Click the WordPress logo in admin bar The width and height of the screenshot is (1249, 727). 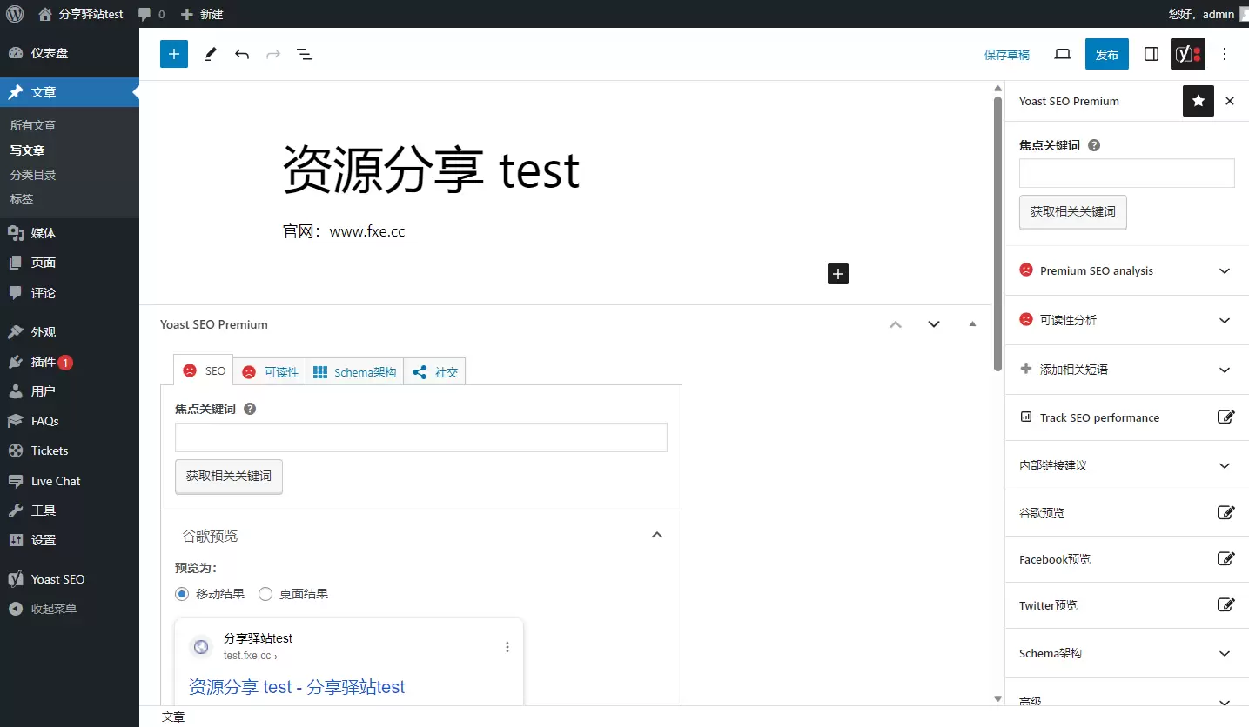tap(15, 14)
